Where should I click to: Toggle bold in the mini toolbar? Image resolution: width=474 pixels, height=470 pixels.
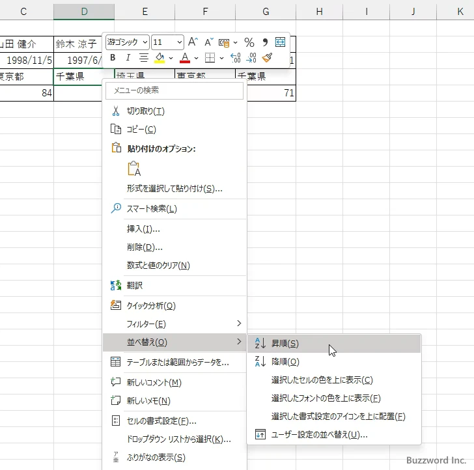113,58
